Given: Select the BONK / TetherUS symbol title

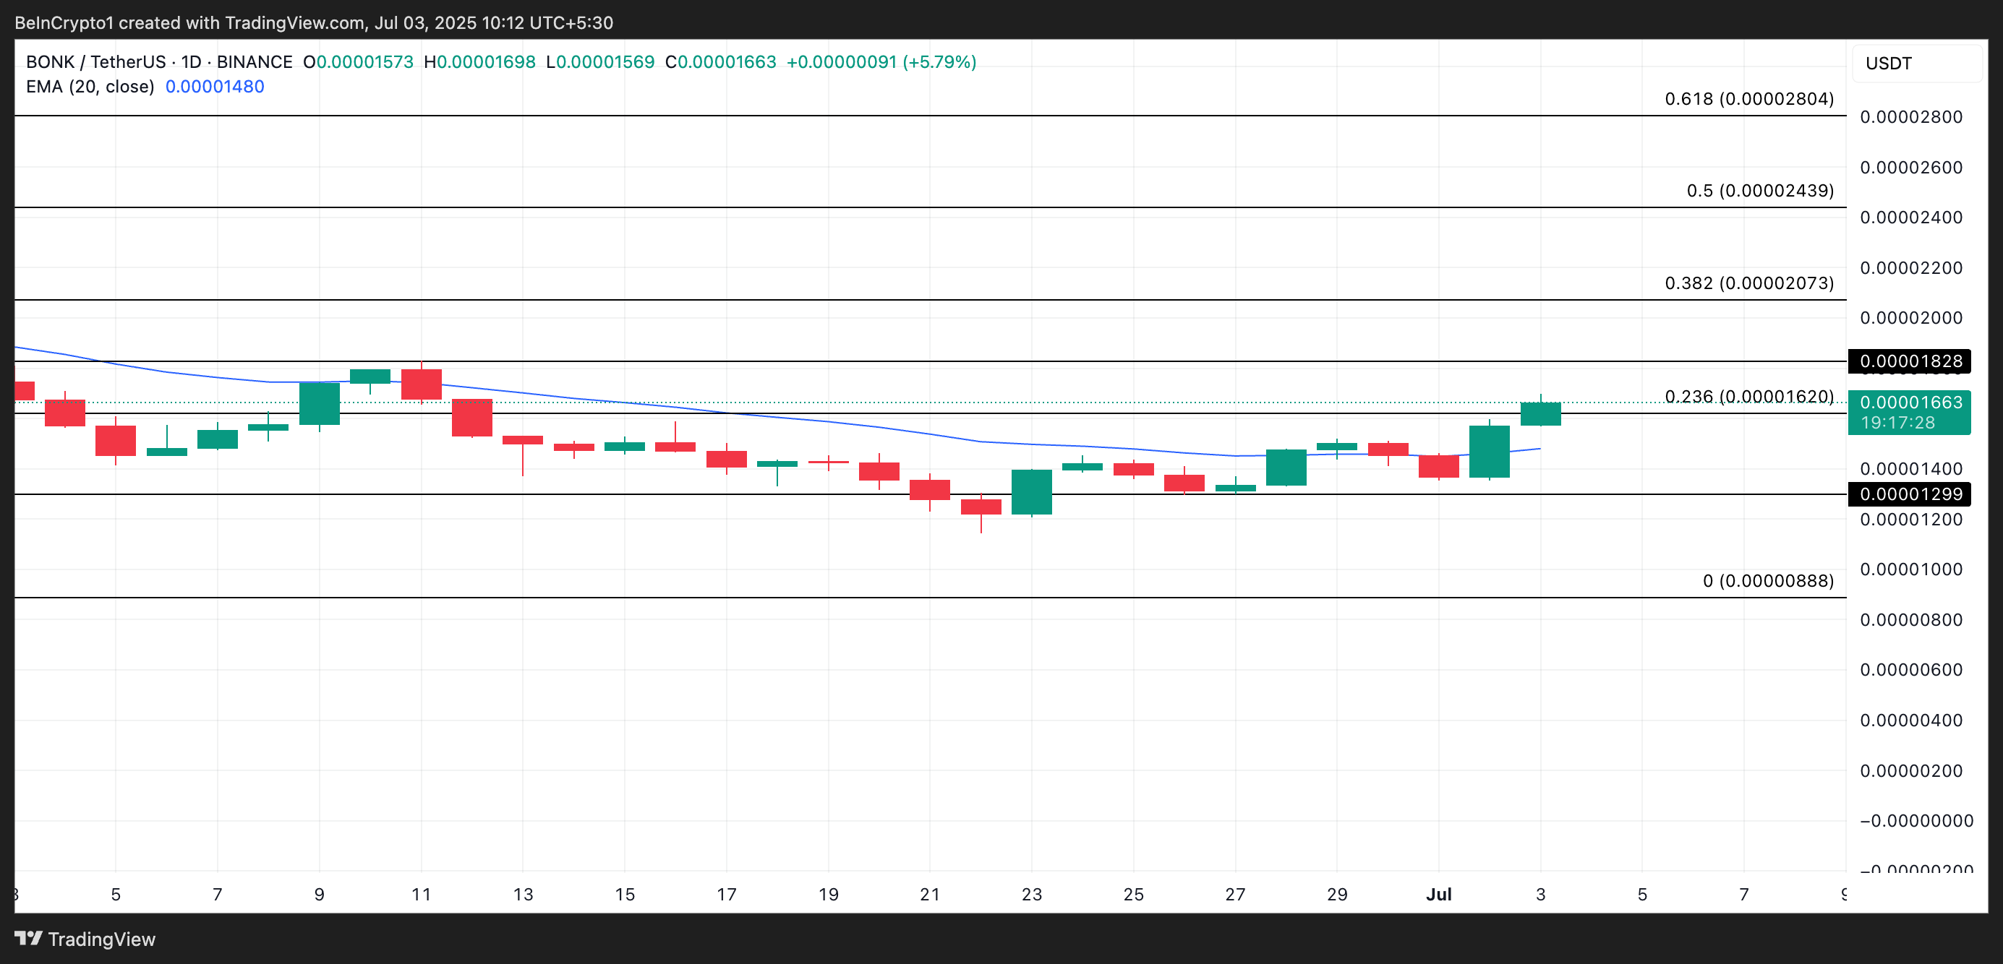Looking at the screenshot, I should pos(98,62).
